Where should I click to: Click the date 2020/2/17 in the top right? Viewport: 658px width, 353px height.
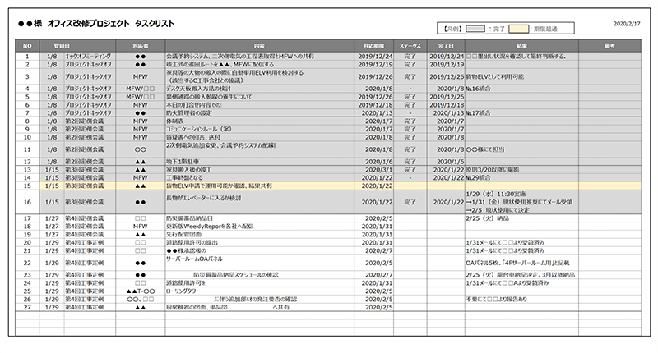point(627,25)
